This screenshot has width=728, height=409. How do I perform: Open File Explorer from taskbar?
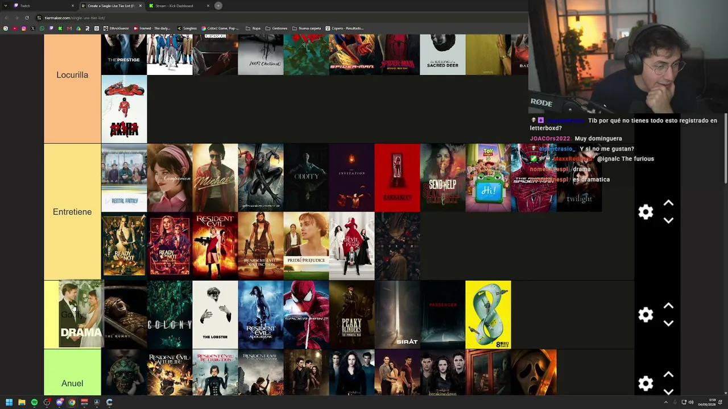22,402
